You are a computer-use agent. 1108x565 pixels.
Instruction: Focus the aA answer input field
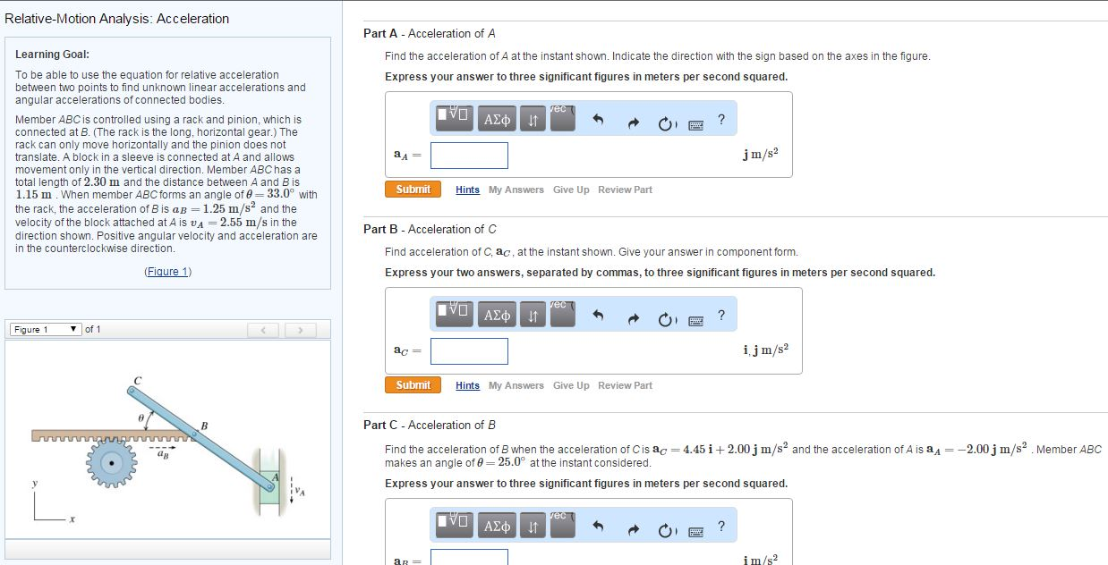pos(469,156)
